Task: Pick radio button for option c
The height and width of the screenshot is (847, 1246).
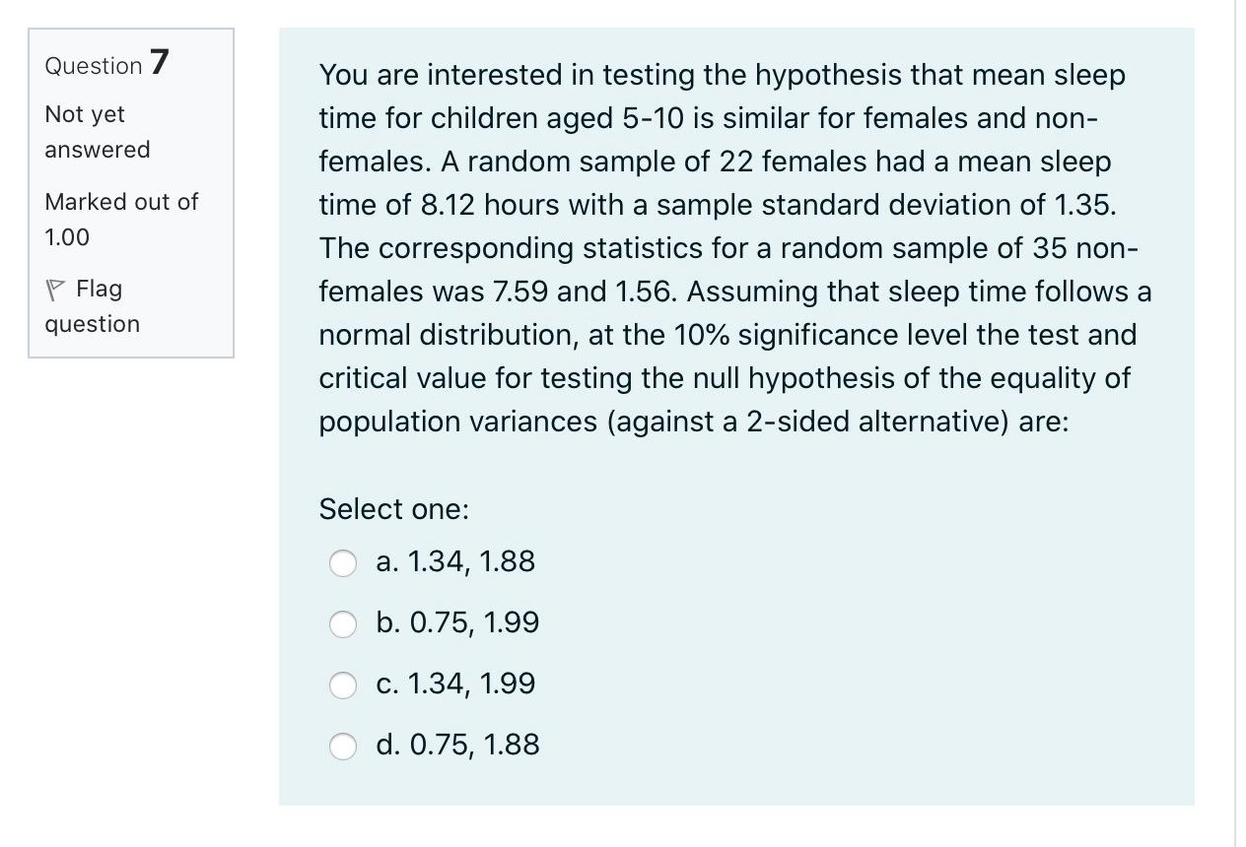Action: click(x=343, y=684)
